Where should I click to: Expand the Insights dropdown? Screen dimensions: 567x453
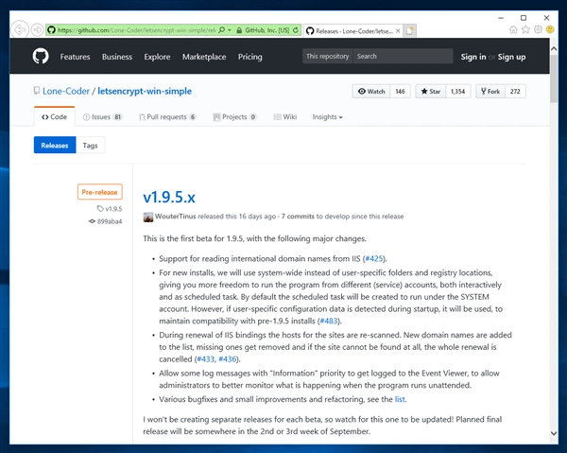click(x=327, y=117)
